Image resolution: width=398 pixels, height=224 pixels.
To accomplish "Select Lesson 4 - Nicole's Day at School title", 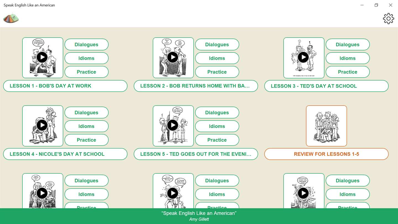I will (65, 154).
